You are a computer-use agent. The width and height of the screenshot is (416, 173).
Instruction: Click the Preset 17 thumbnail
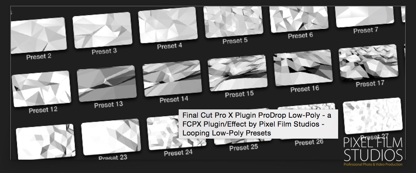[x=368, y=64]
